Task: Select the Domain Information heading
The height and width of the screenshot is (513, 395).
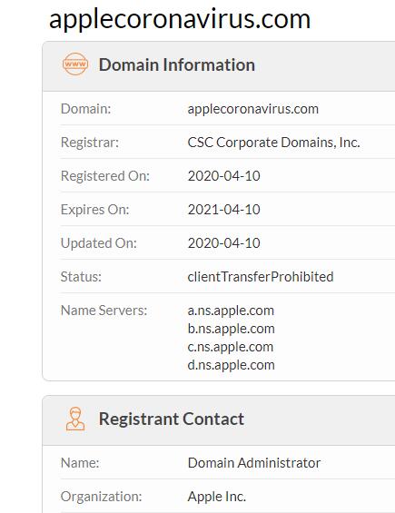Action: pyautogui.click(x=177, y=64)
